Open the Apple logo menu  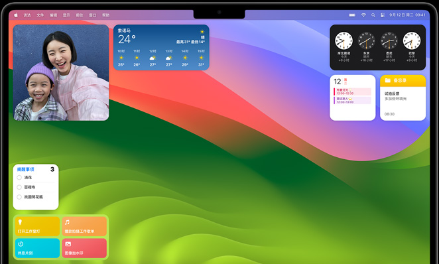(16, 15)
